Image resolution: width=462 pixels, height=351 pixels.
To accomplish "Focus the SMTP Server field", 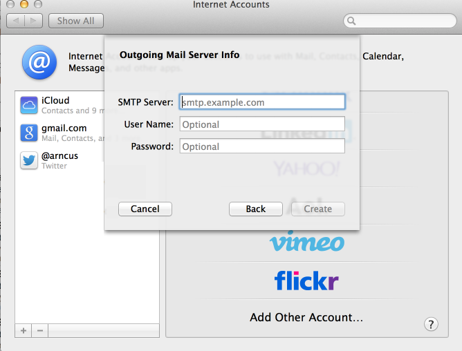I will pyautogui.click(x=262, y=102).
